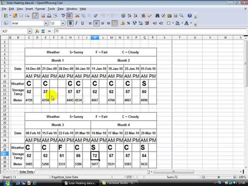The height and width of the screenshot is (186, 248).
Task: Open the Background Color dropdown arrow
Action: pyautogui.click(x=182, y=23)
